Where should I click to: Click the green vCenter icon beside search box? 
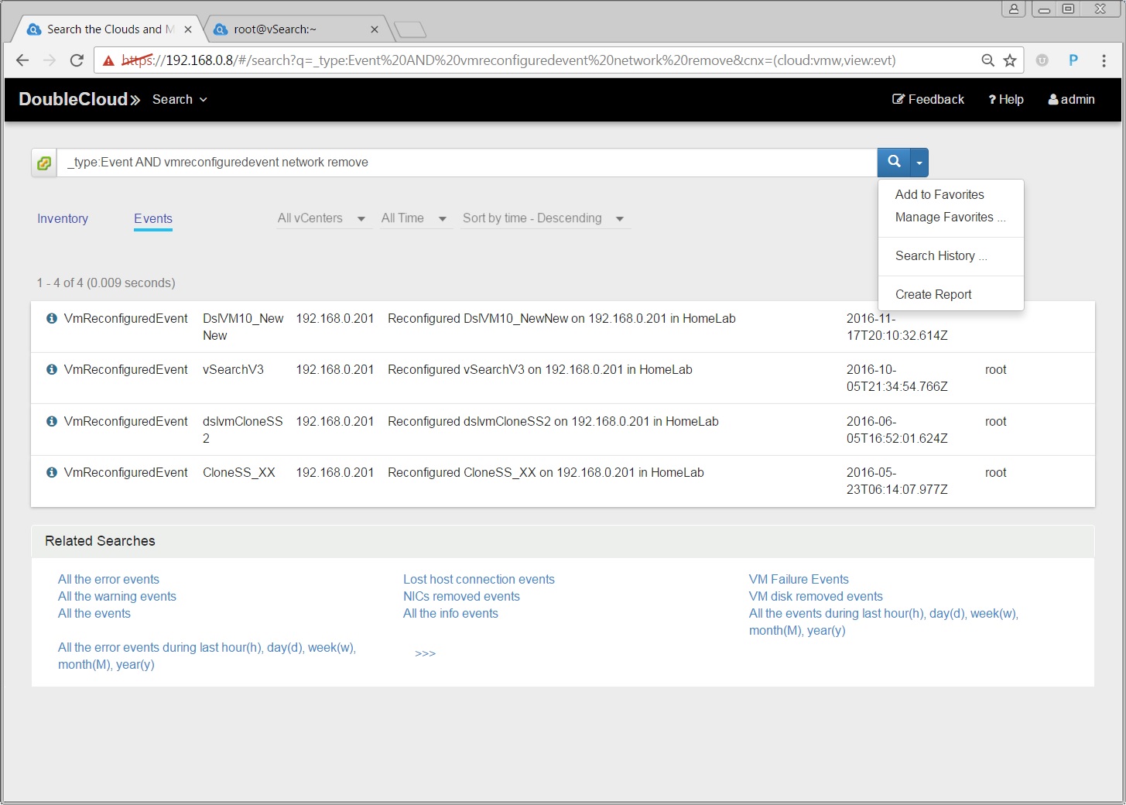tap(44, 163)
